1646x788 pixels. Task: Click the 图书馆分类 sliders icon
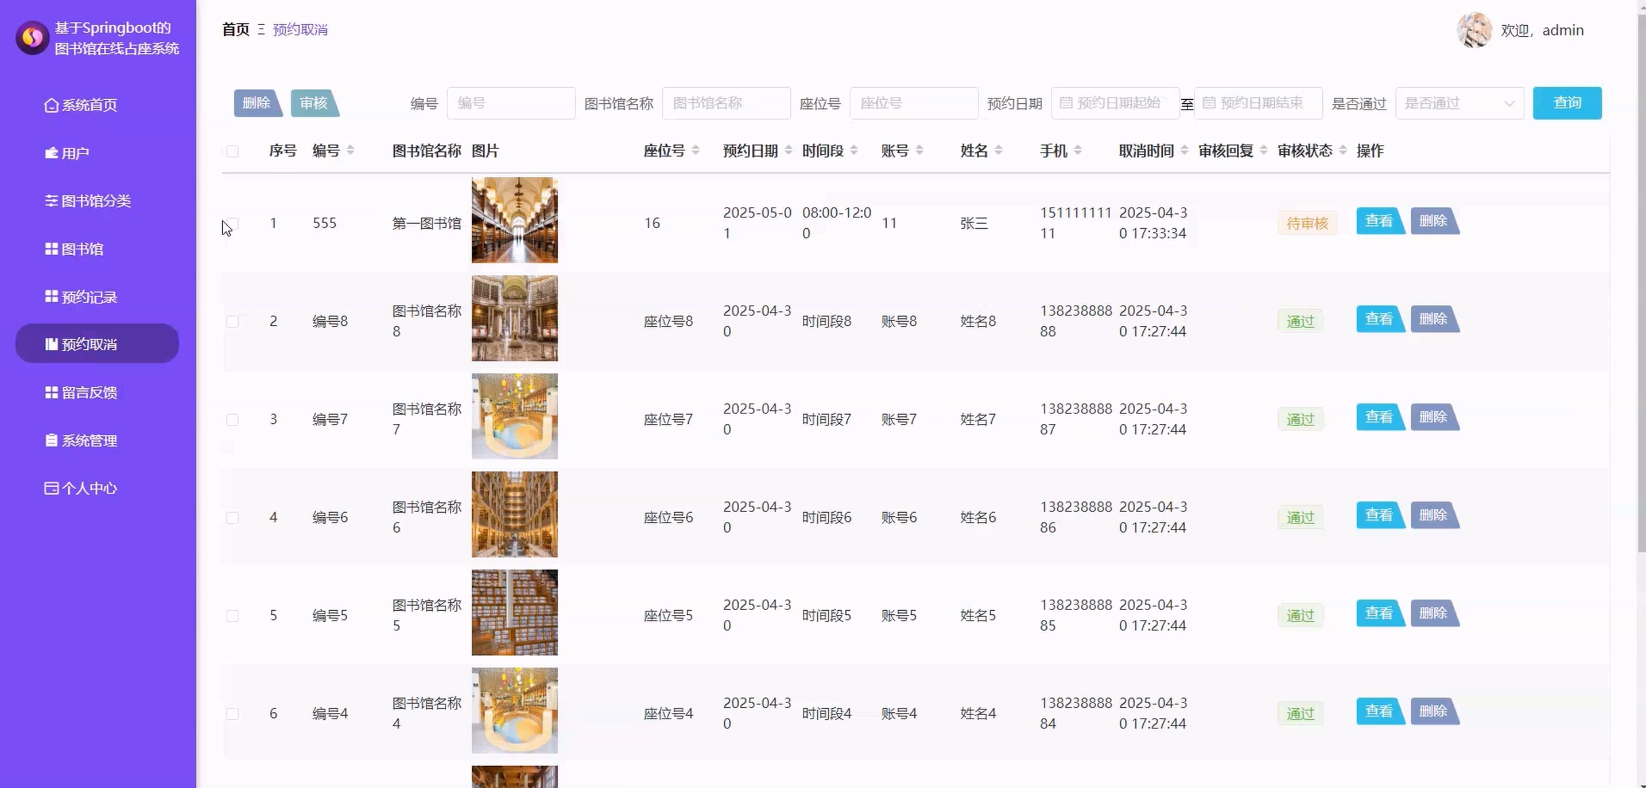point(51,201)
